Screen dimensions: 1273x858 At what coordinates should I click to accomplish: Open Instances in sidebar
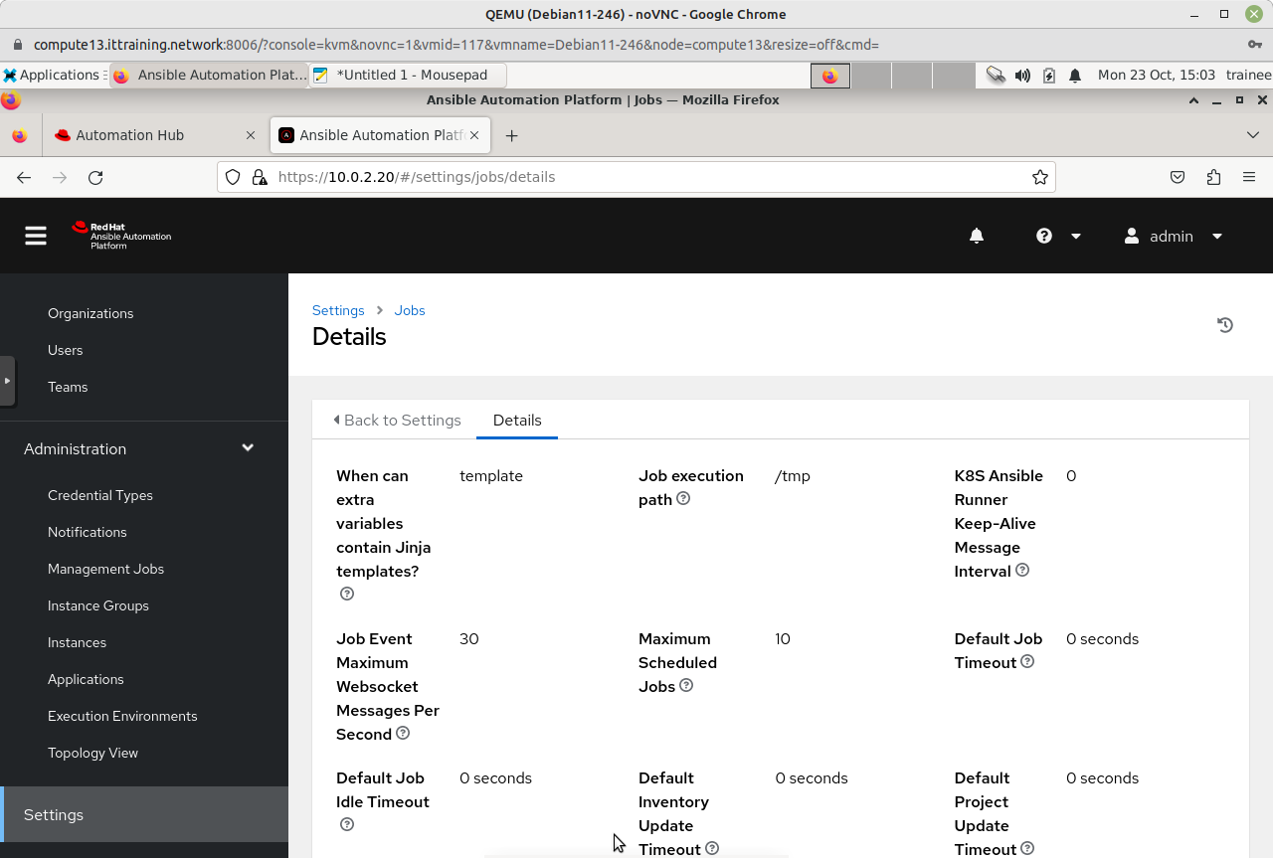click(78, 642)
